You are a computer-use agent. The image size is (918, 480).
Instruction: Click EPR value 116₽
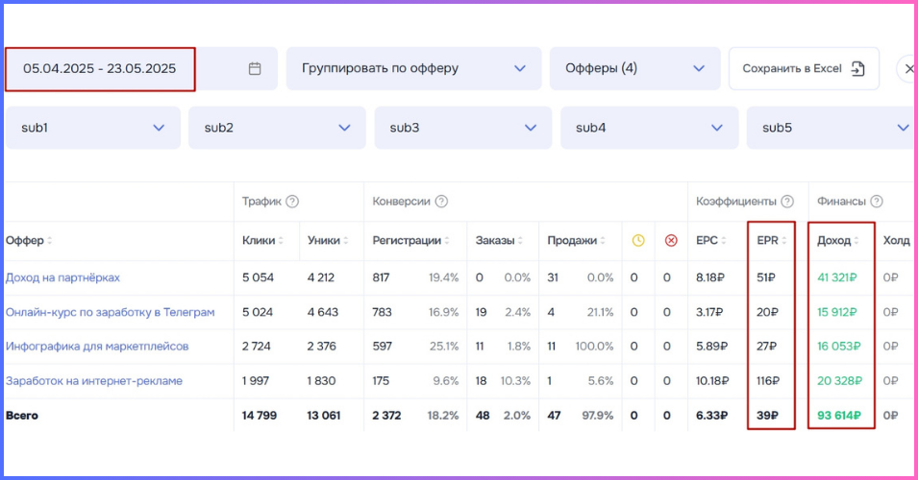pyautogui.click(x=767, y=380)
